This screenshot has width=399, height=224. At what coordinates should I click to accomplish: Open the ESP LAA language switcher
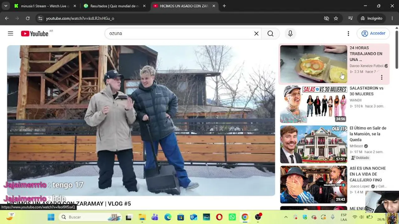pyautogui.click(x=344, y=217)
